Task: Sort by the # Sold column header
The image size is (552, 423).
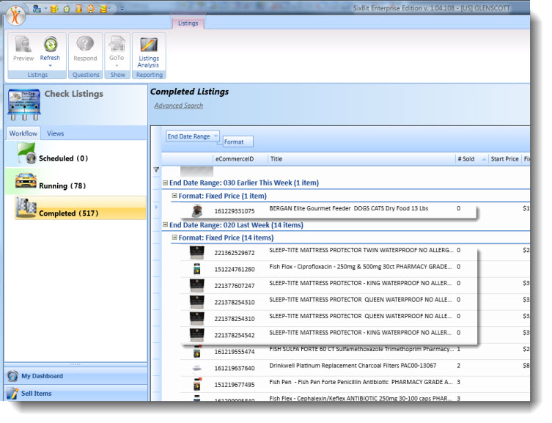Action: 465,158
